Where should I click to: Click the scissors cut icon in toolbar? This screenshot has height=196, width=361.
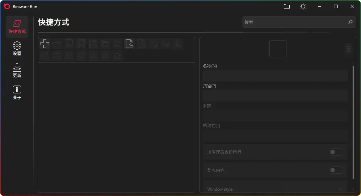click(x=178, y=44)
